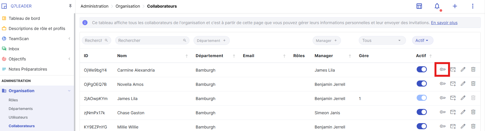Open the Actif filter dropdown

tap(422, 40)
